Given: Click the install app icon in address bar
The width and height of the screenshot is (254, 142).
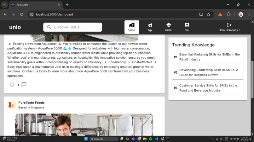Looking at the screenshot, I should coord(201,14).
